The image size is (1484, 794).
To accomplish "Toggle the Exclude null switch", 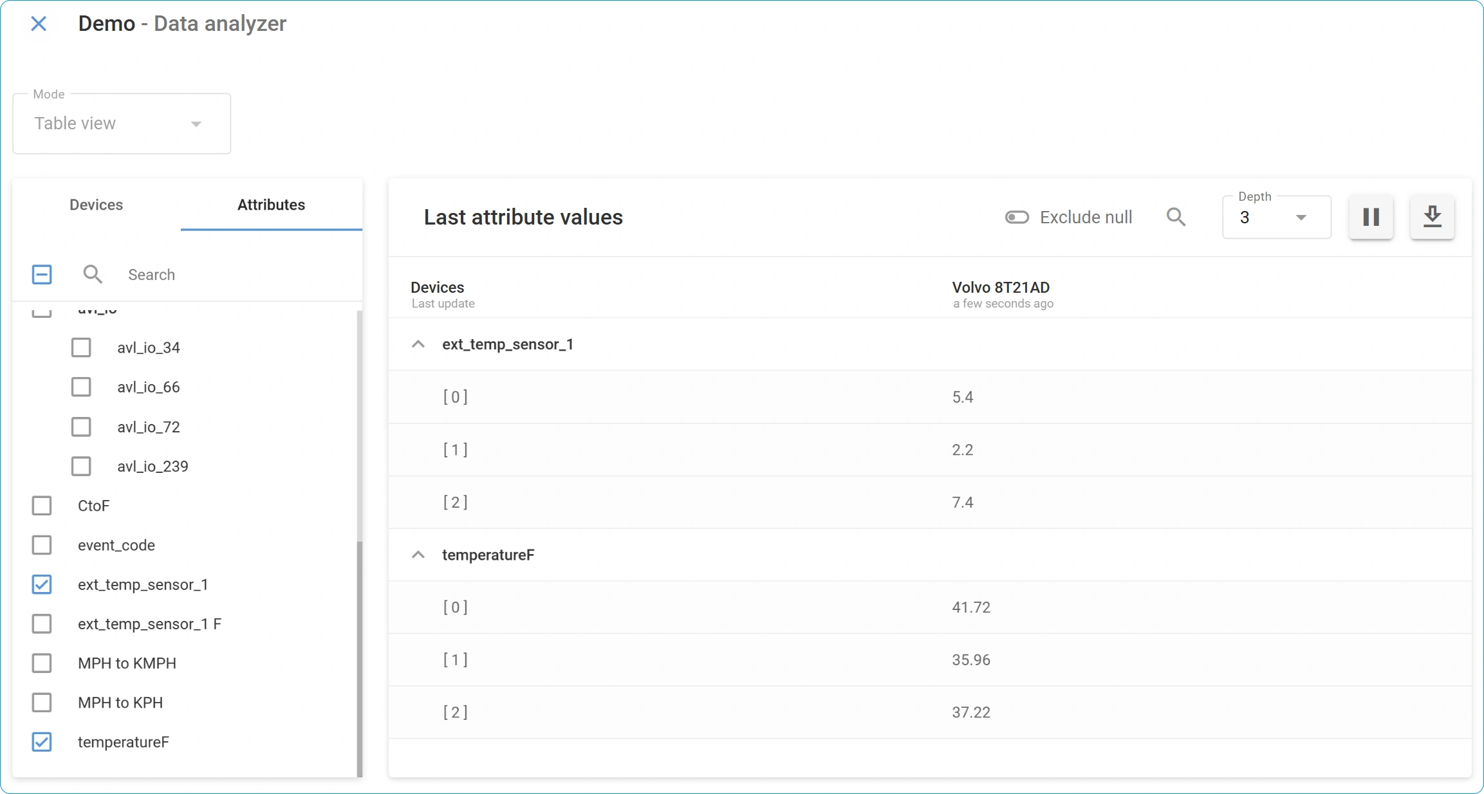I will [1017, 217].
